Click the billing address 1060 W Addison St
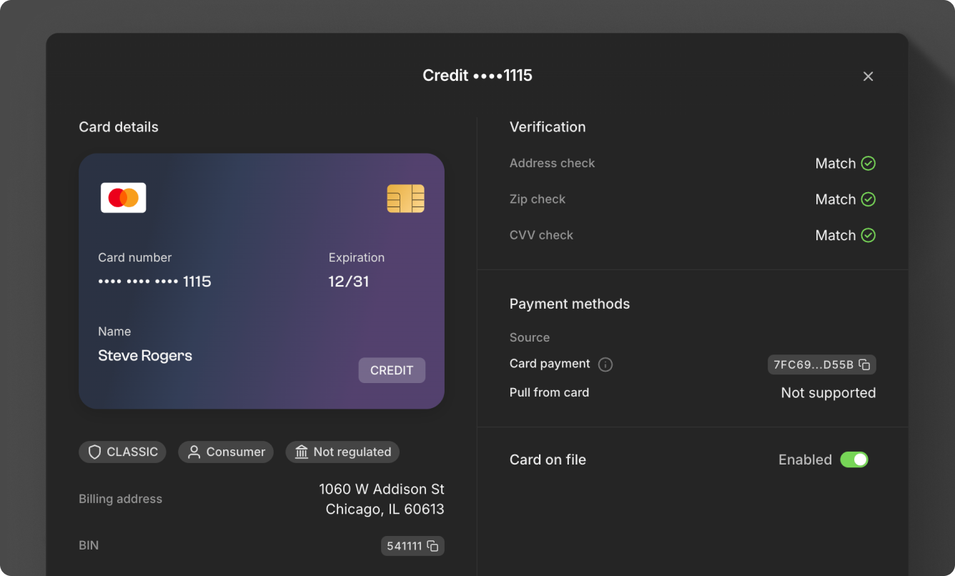The height and width of the screenshot is (576, 955). (x=382, y=489)
